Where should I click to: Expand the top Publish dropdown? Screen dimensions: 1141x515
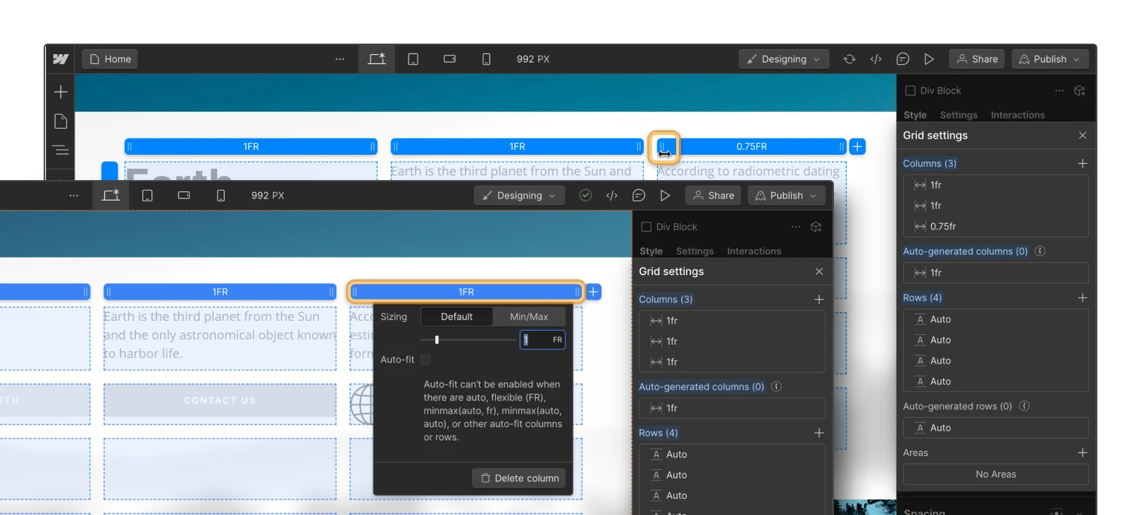point(1049,59)
